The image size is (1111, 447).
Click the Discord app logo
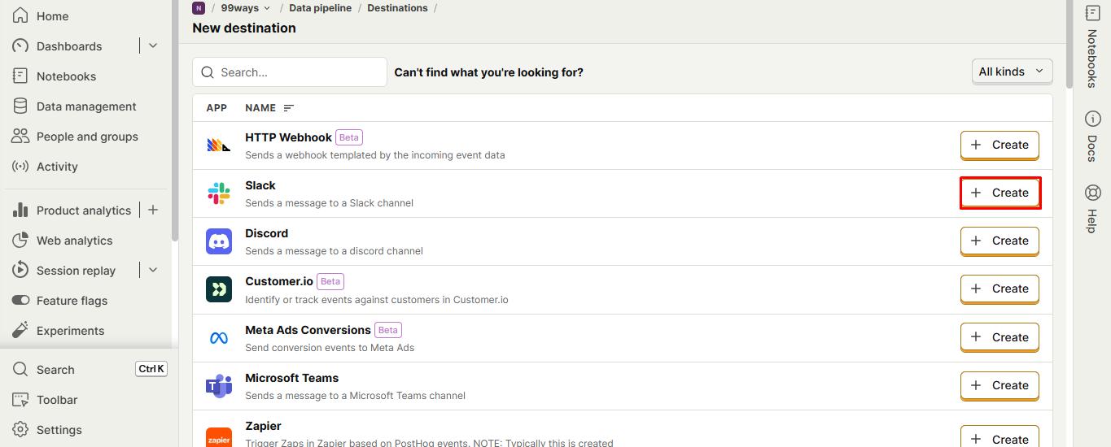[219, 241]
